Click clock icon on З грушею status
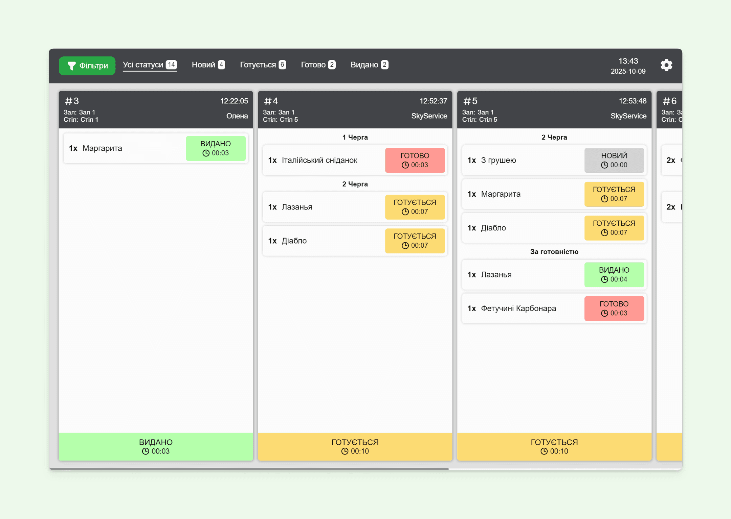The image size is (731, 519). pos(604,165)
